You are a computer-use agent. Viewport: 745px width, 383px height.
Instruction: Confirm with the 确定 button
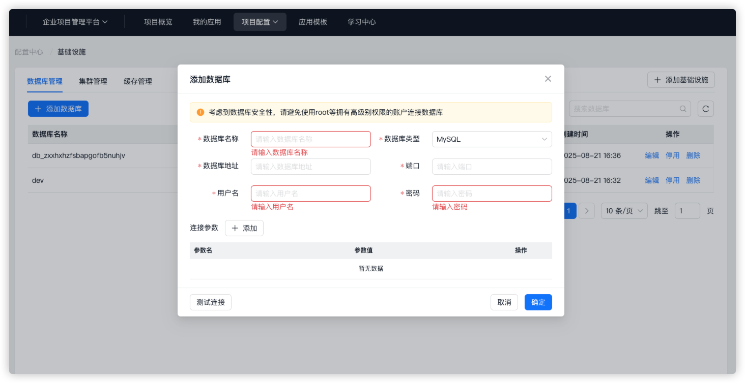click(x=538, y=302)
